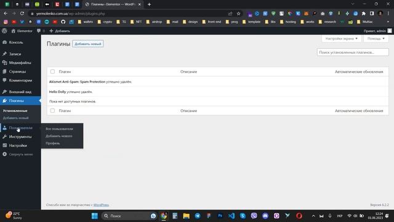Click the Добавить новый plugin button
394x222 pixels.
87,44
